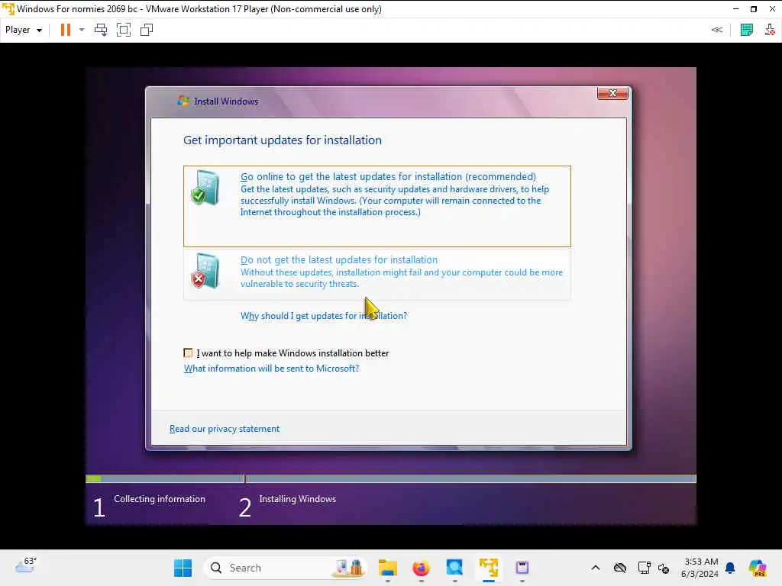This screenshot has height=586, width=782.
Task: Open File Explorer from the taskbar
Action: tap(387, 568)
